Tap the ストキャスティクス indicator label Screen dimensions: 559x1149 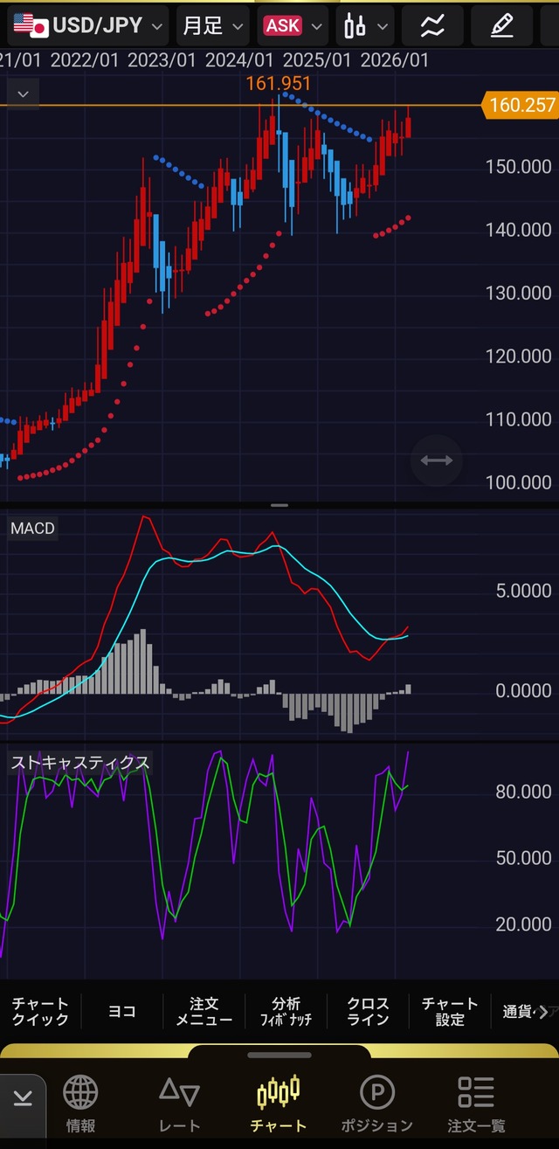(x=79, y=763)
